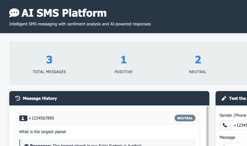Image resolution: width=247 pixels, height=146 pixels.
Task: Click the chat bubble logo icon
Action: pos(14,13)
